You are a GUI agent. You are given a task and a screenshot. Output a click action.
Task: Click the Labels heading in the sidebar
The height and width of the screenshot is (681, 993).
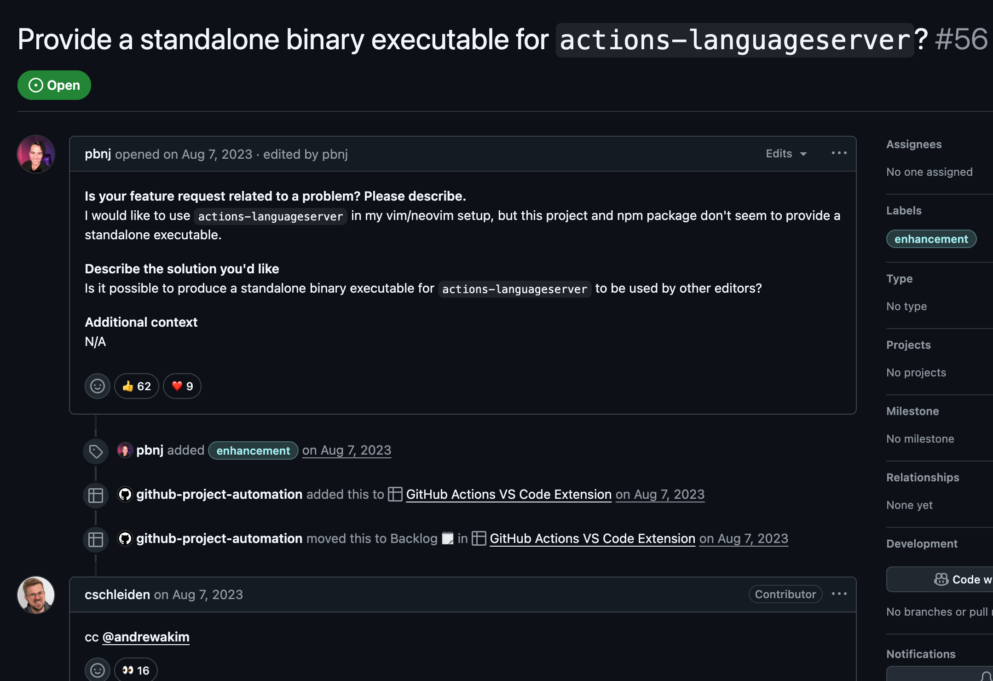point(904,210)
